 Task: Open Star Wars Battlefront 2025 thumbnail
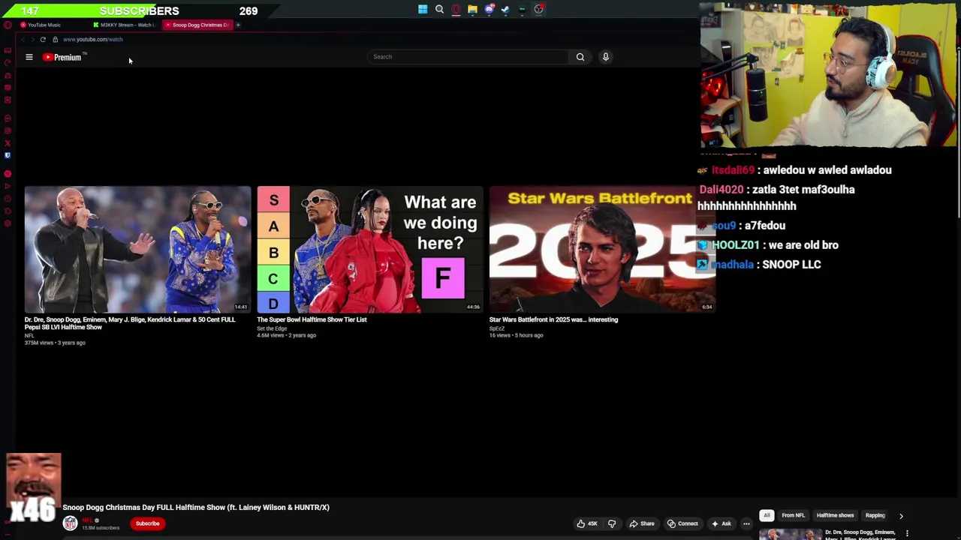602,249
